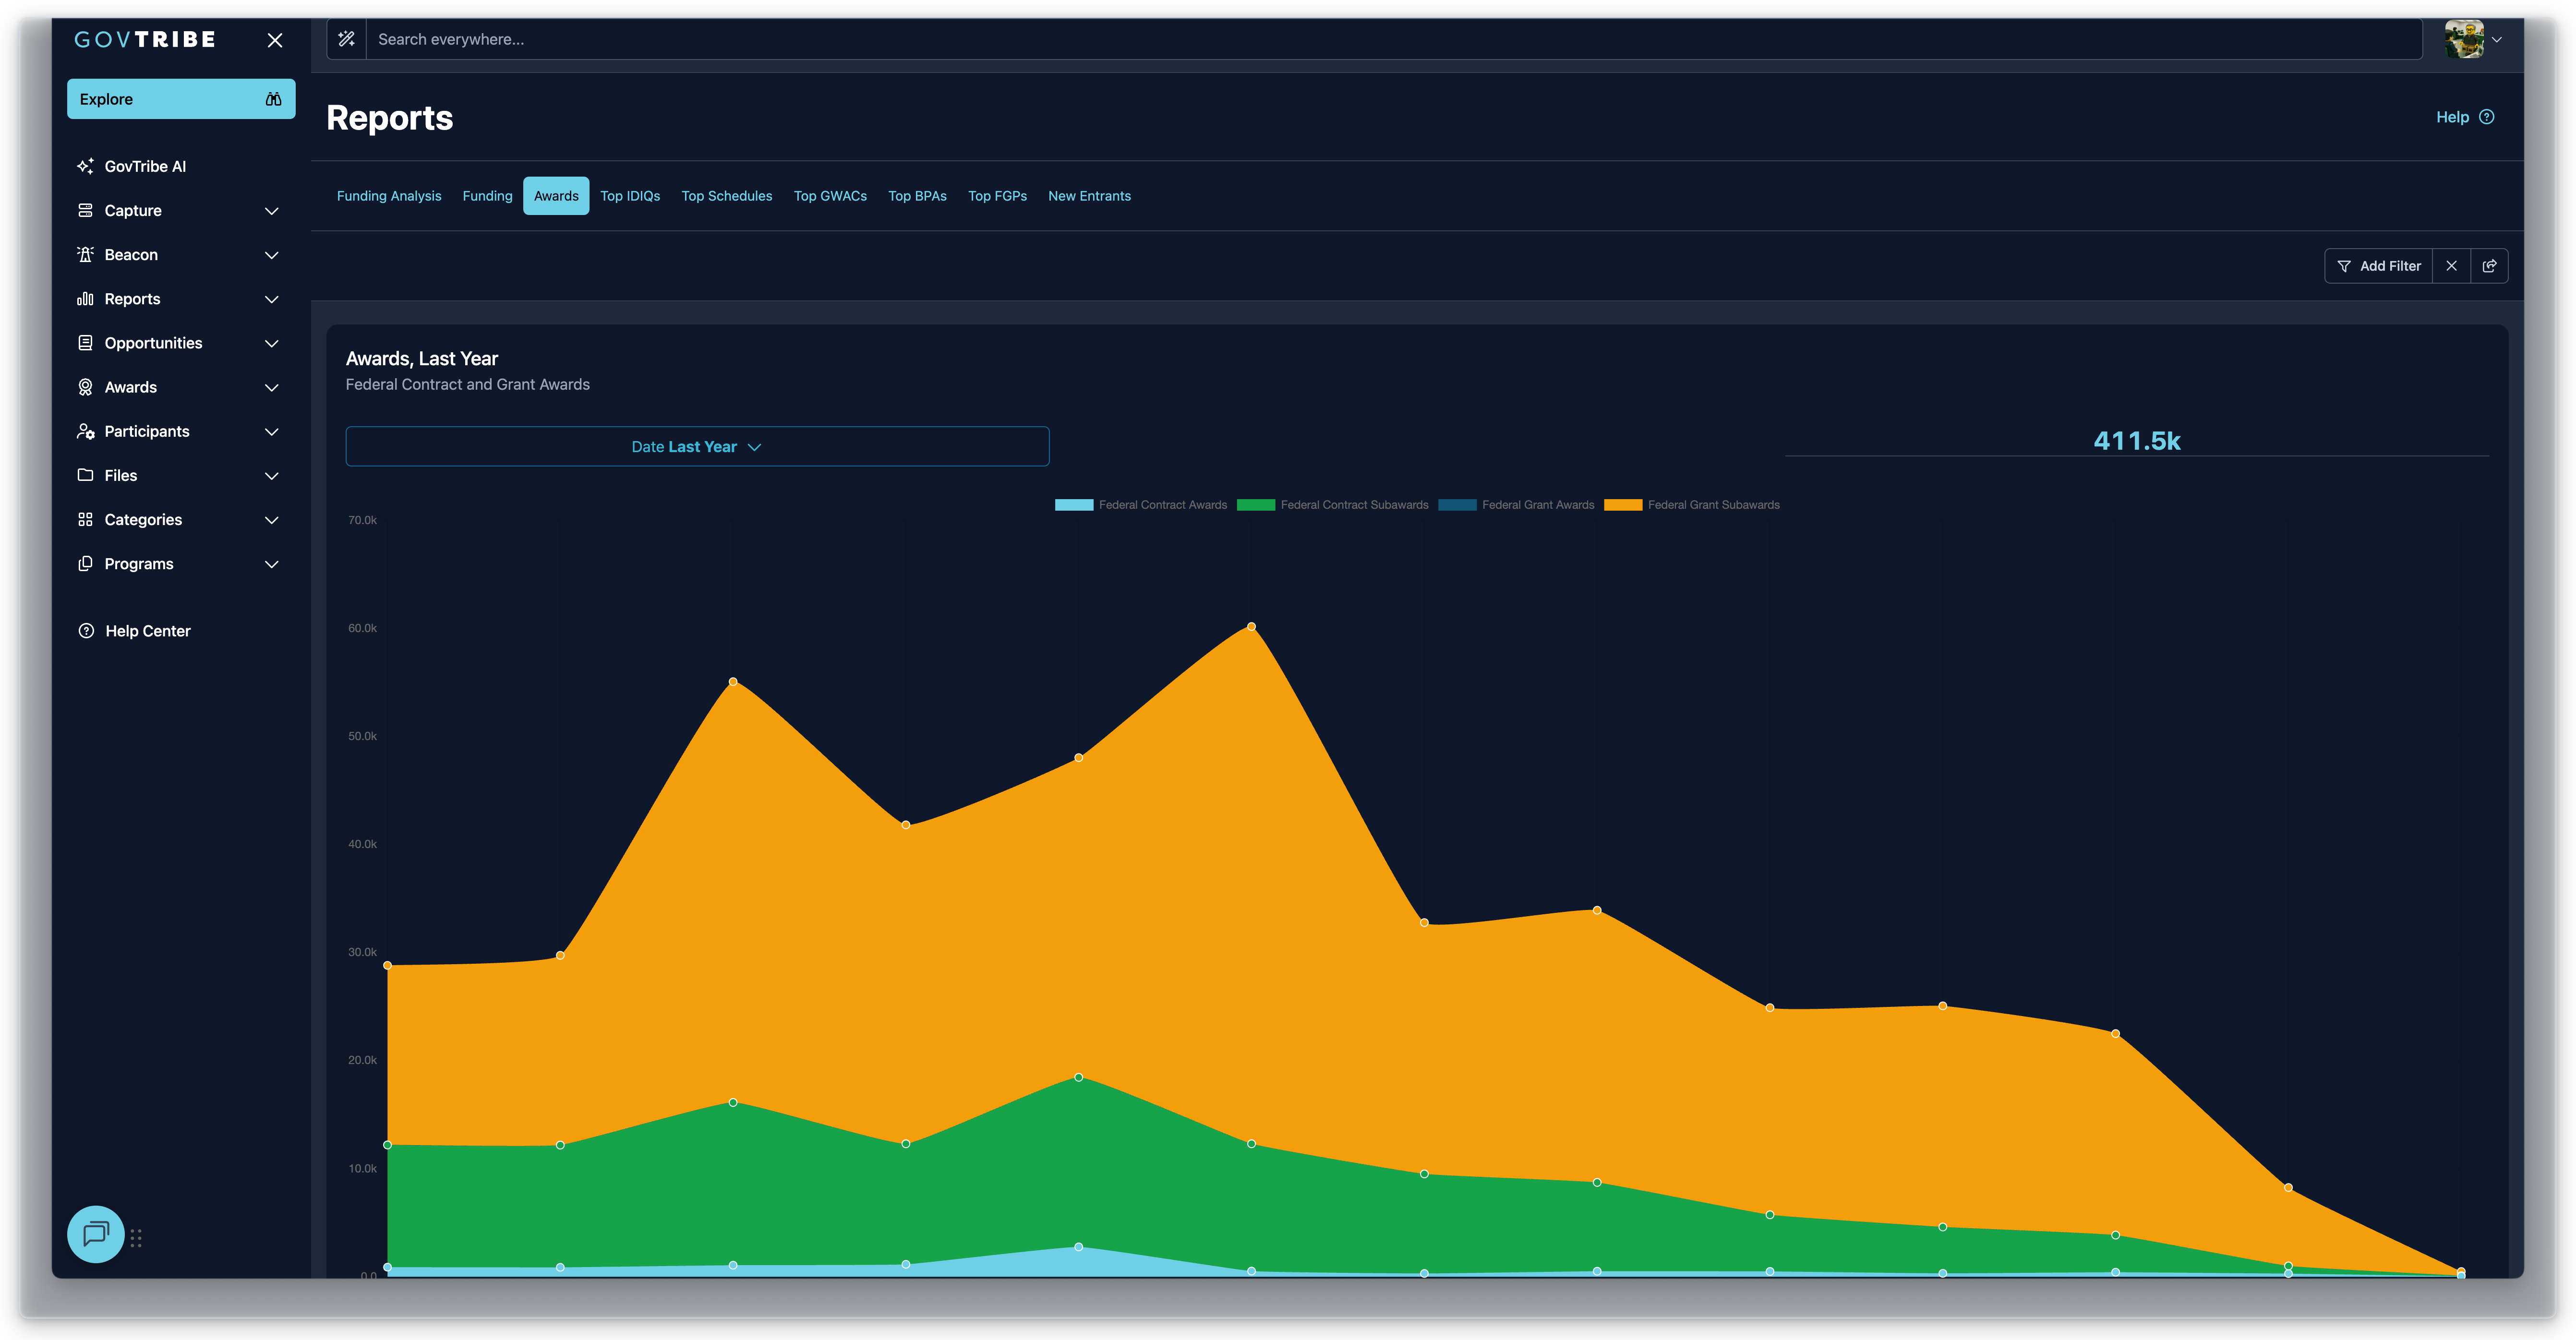Click the Capture label in the sidebar
This screenshot has width=2576, height=1340.
click(x=133, y=211)
